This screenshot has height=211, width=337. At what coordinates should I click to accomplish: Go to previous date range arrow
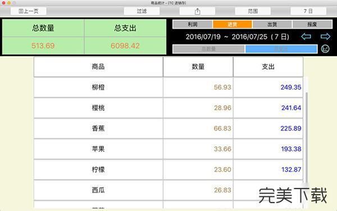click(306, 37)
